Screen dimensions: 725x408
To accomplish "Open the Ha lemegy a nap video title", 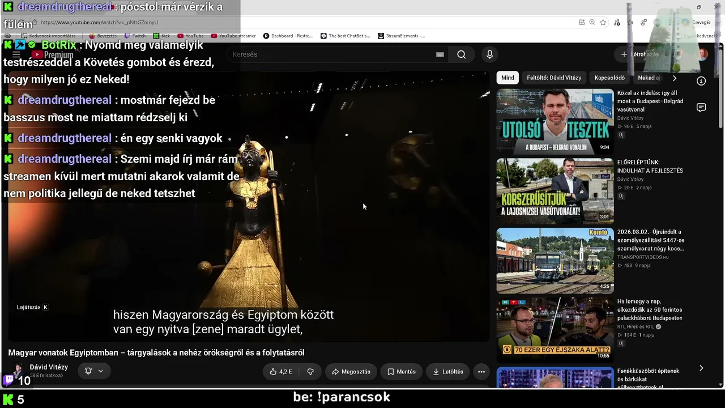I will [650, 310].
